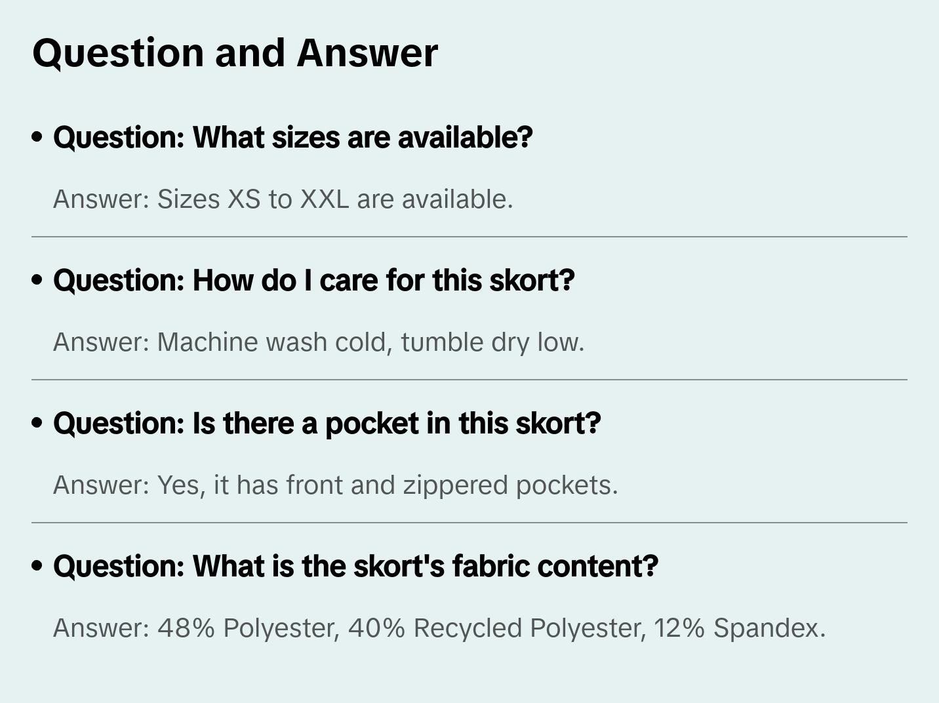Select the answer about sizes XS to XXL
939x703 pixels.
[283, 199]
